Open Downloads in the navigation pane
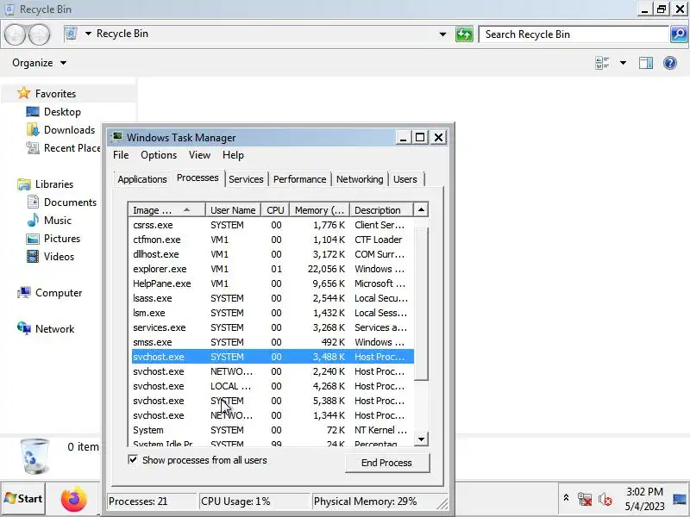This screenshot has height=517, width=690. coord(69,130)
